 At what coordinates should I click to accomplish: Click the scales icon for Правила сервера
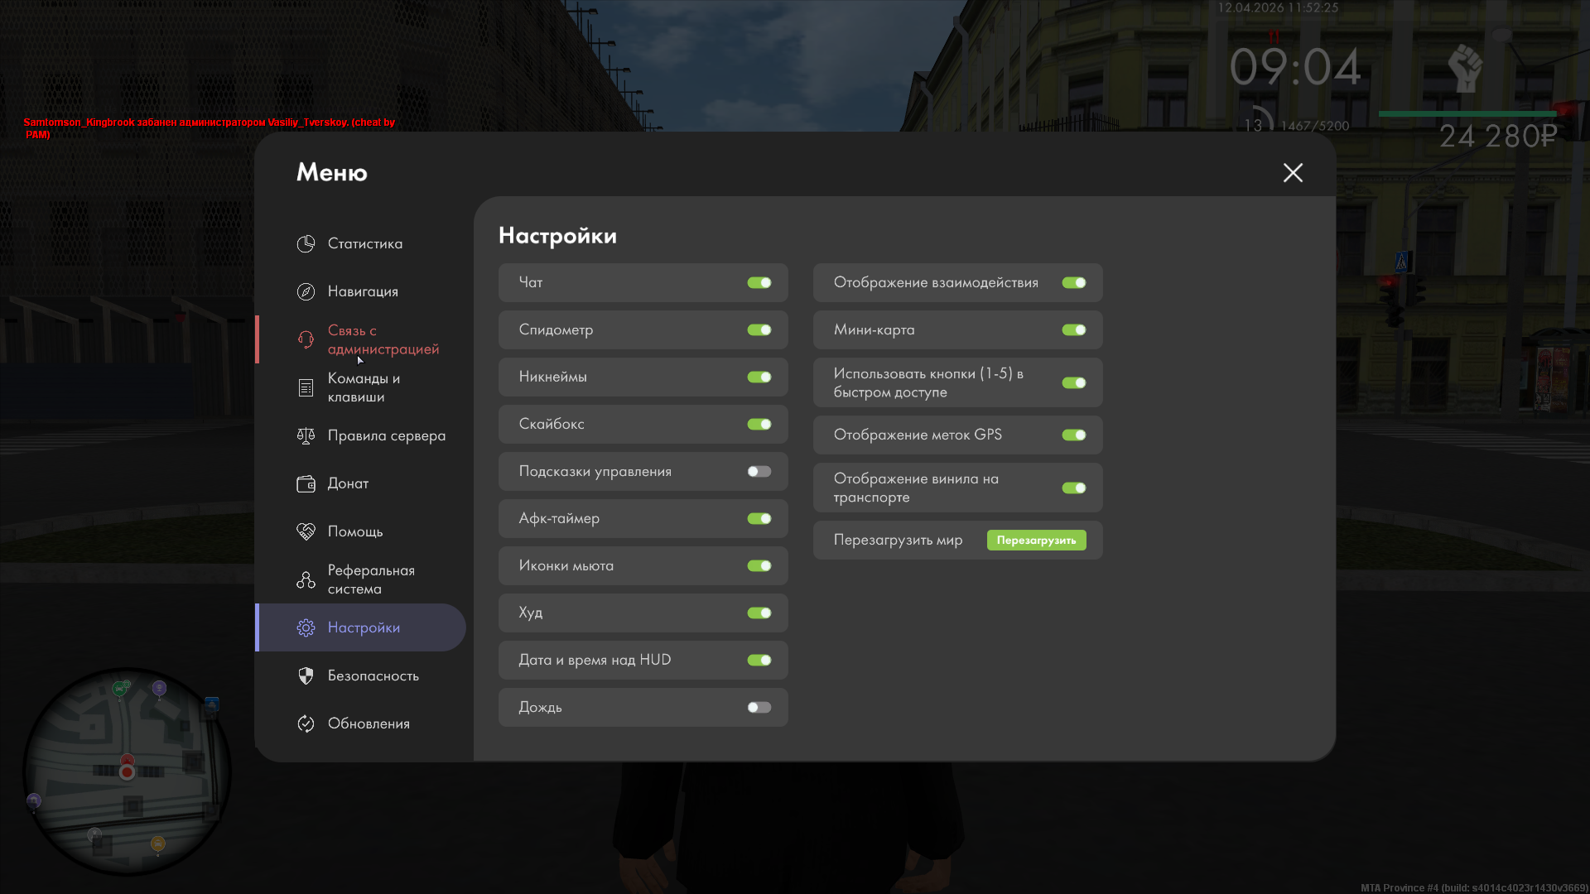(306, 435)
